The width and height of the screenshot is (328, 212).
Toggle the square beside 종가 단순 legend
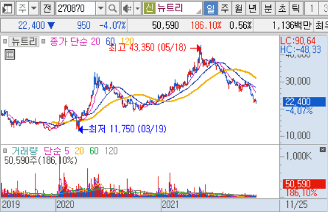pos(44,41)
